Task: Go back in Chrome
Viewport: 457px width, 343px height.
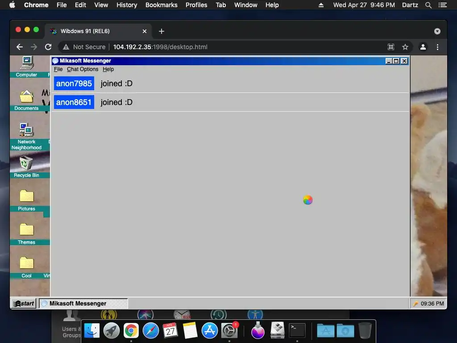Action: coord(20,47)
